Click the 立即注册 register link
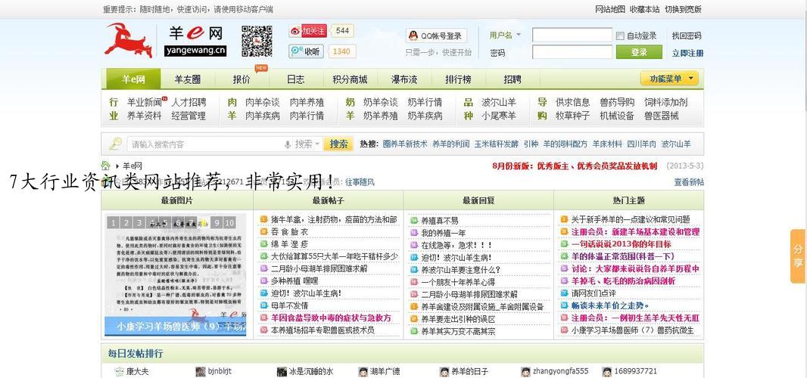Image resolution: width=807 pixels, height=378 pixels. (x=687, y=53)
